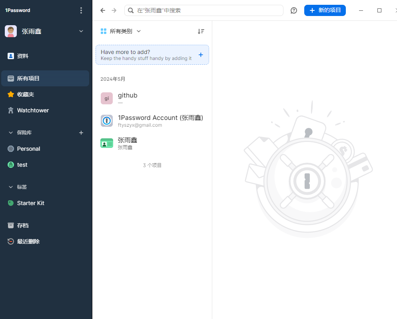Open 资料 profile in sidebar
This screenshot has height=319, width=397.
[x=22, y=56]
